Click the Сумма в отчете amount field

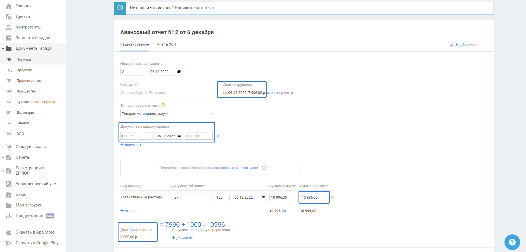(283, 198)
